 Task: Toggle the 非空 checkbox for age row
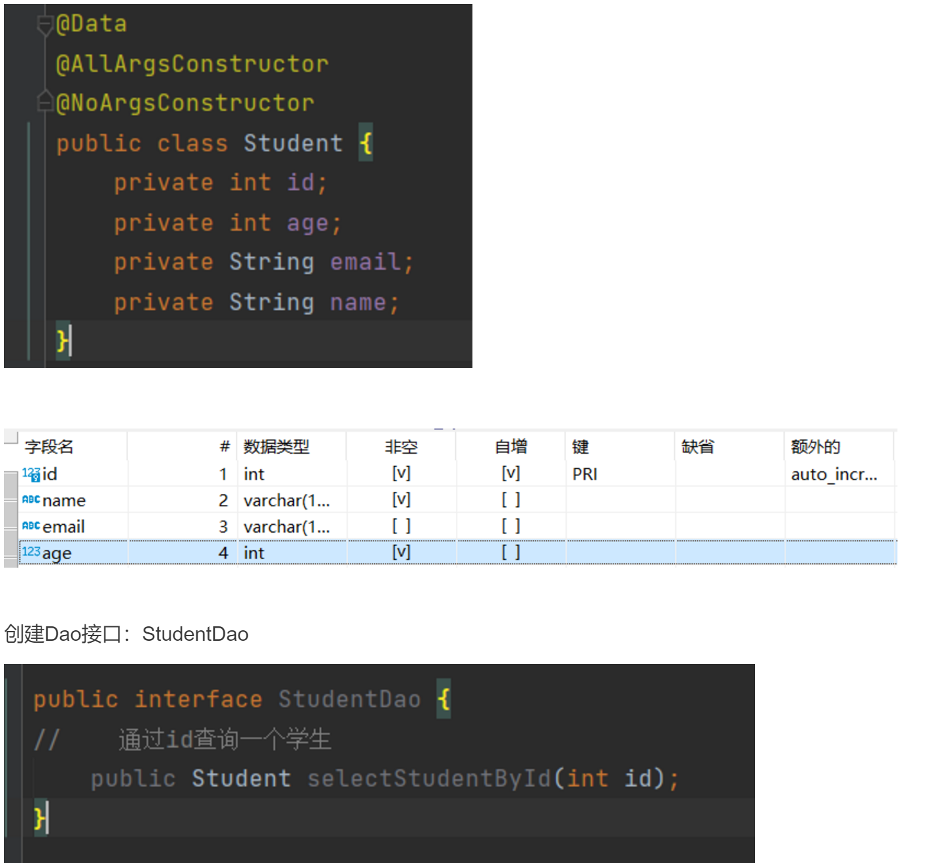pyautogui.click(x=401, y=552)
